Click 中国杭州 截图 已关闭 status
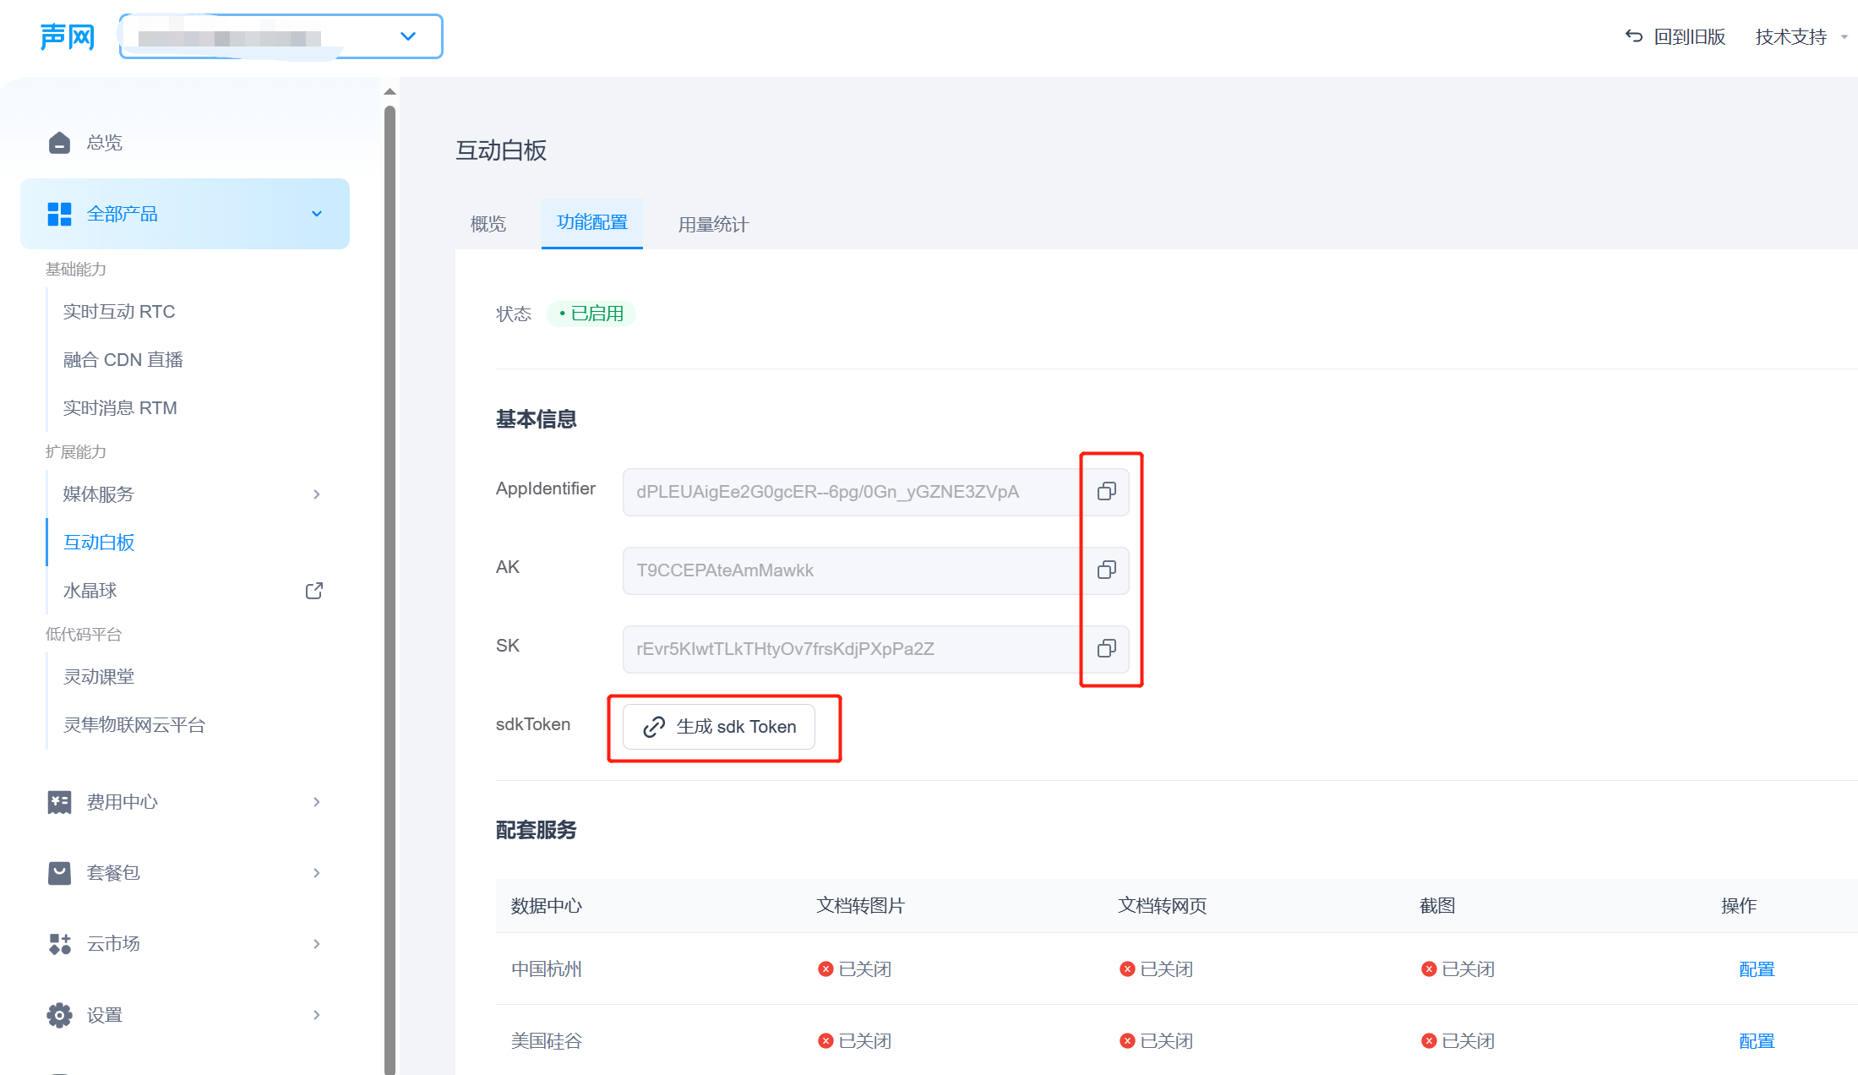This screenshot has height=1075, width=1858. coord(1458,969)
